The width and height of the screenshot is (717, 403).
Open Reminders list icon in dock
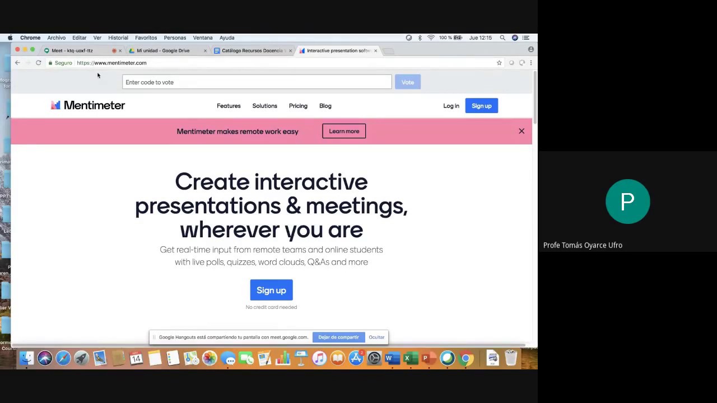click(x=173, y=358)
